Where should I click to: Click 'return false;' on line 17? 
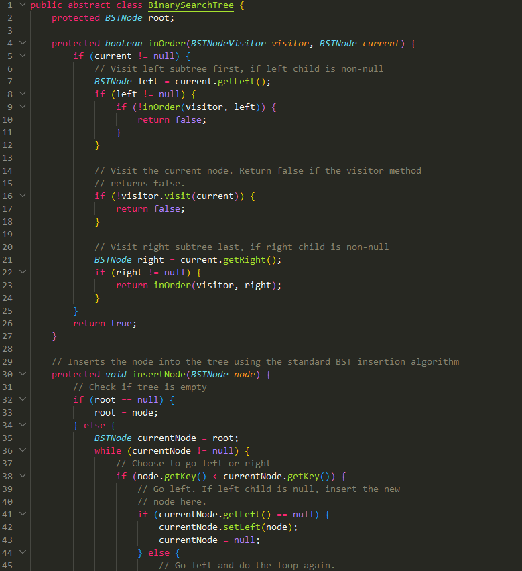click(150, 209)
